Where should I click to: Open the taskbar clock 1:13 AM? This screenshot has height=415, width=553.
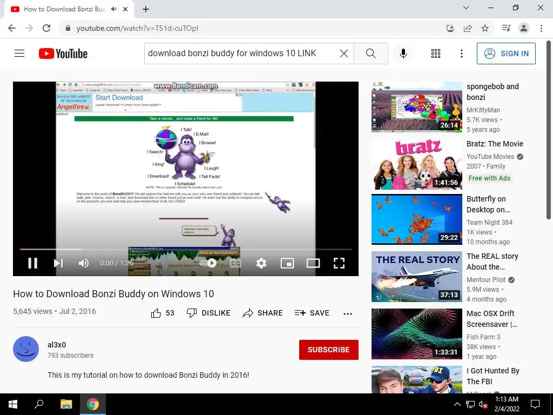tap(507, 404)
